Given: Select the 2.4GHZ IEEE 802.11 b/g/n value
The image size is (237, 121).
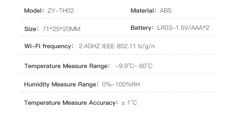Looking at the screenshot, I should pos(116,47).
